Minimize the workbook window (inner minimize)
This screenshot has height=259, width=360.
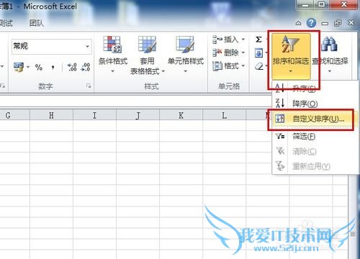pyautogui.click(x=325, y=24)
